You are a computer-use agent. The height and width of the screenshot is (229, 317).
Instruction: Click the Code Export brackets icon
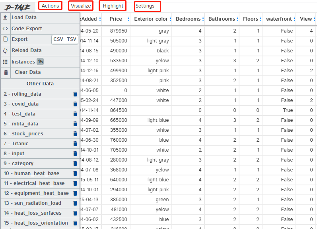pos(5,29)
